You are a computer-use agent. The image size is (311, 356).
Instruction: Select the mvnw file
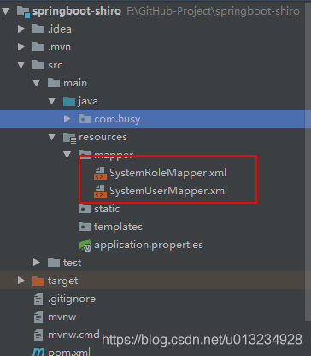coord(55,317)
